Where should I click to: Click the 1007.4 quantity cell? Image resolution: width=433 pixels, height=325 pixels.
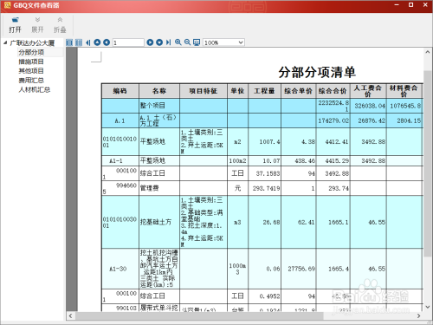coord(264,142)
